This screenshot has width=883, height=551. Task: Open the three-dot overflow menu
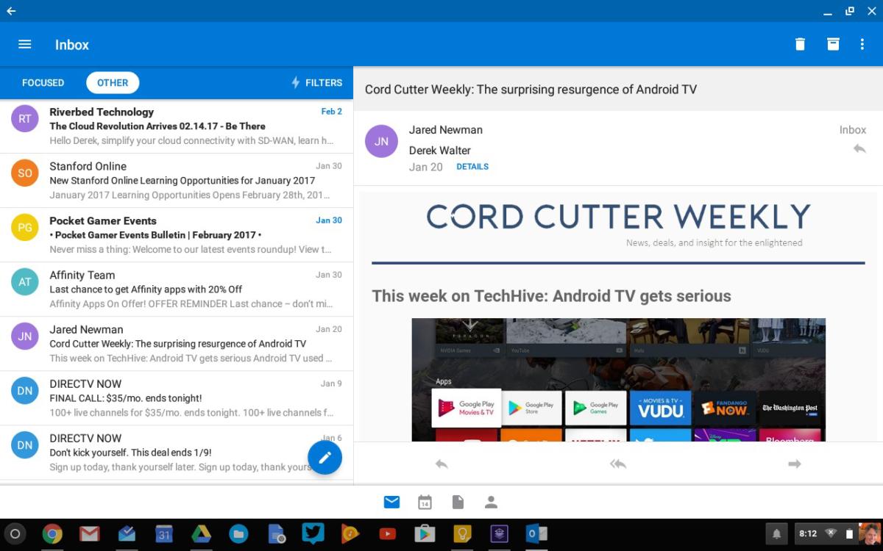(862, 44)
